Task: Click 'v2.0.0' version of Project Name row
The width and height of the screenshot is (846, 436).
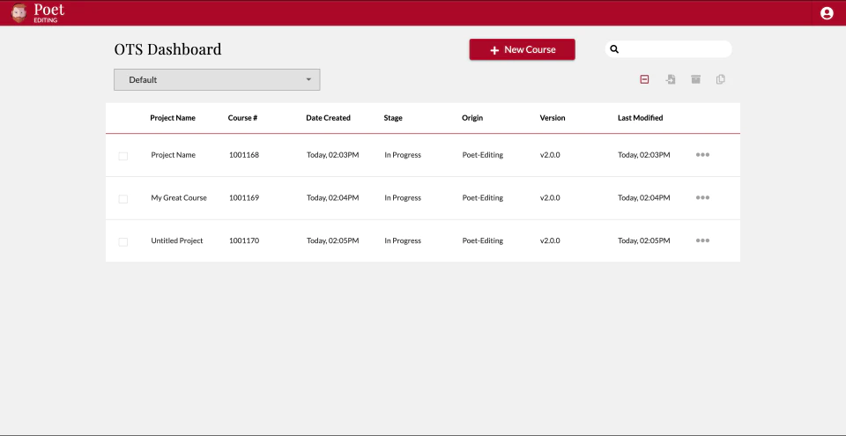Action: 550,155
